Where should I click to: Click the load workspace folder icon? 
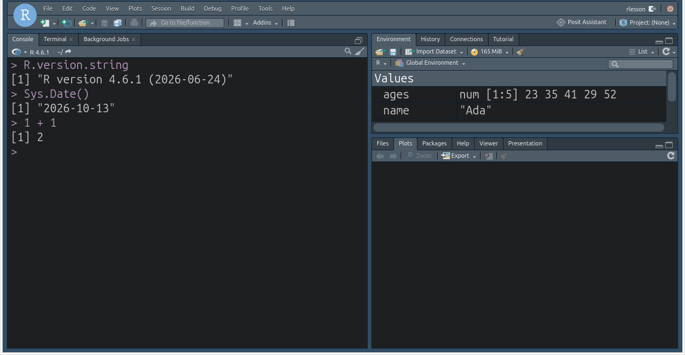[x=380, y=52]
